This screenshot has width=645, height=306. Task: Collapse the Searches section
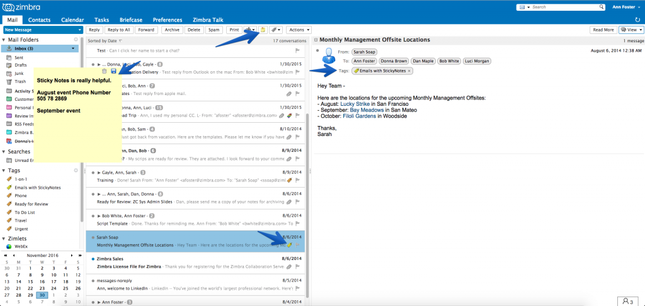point(4,152)
